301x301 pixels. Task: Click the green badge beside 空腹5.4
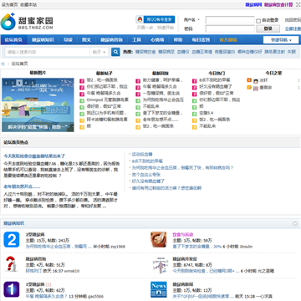(x=195, y=114)
